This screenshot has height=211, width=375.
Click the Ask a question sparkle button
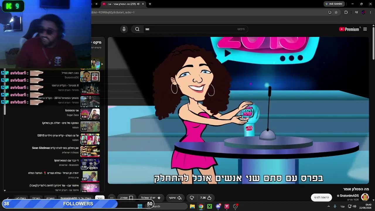[151, 198]
